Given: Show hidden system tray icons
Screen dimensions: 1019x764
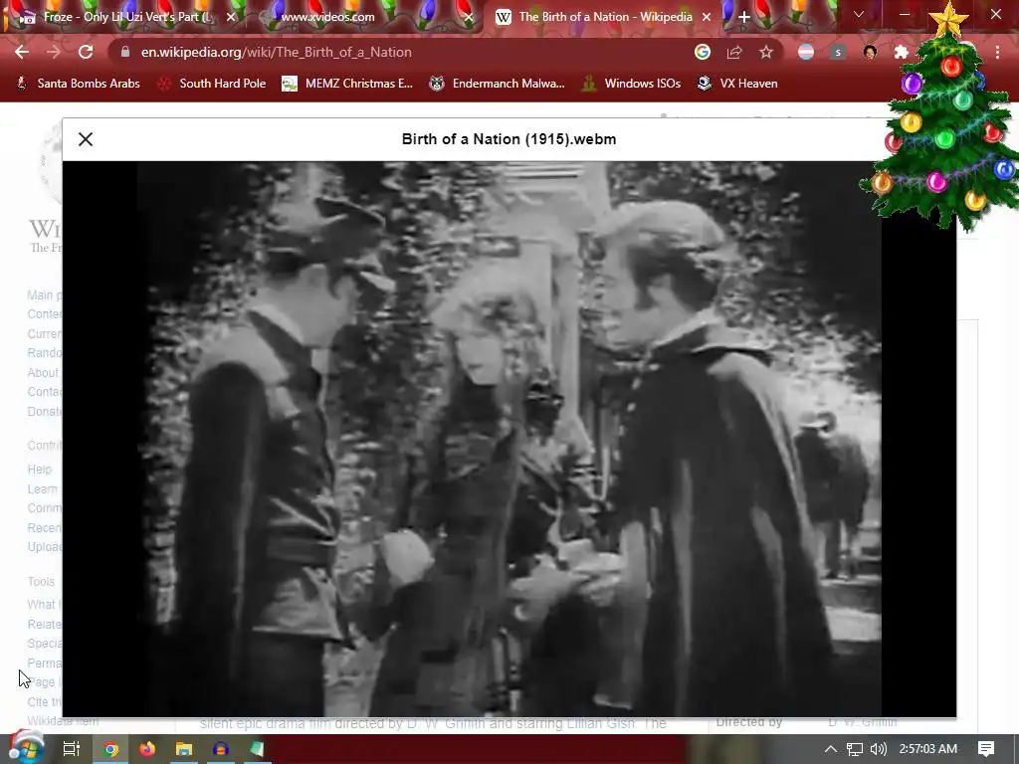Looking at the screenshot, I should coord(831,749).
